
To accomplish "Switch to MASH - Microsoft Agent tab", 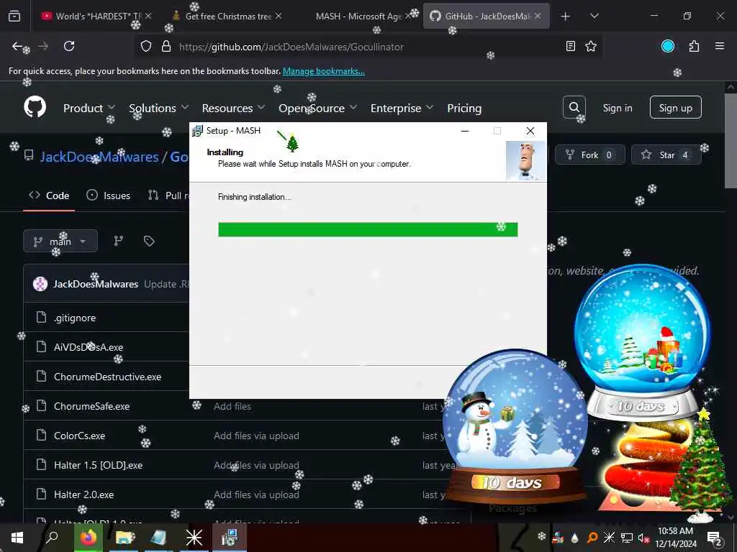I will (360, 16).
